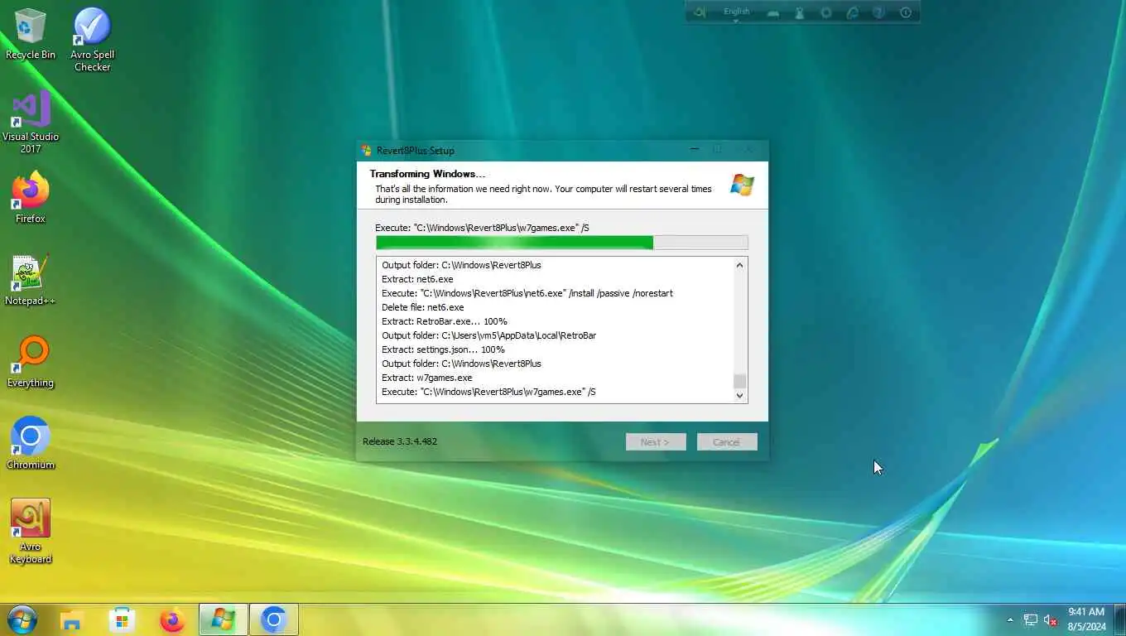This screenshot has height=636, width=1126.
Task: Select the Avro Spell Checker shortcut
Action: pos(92,40)
